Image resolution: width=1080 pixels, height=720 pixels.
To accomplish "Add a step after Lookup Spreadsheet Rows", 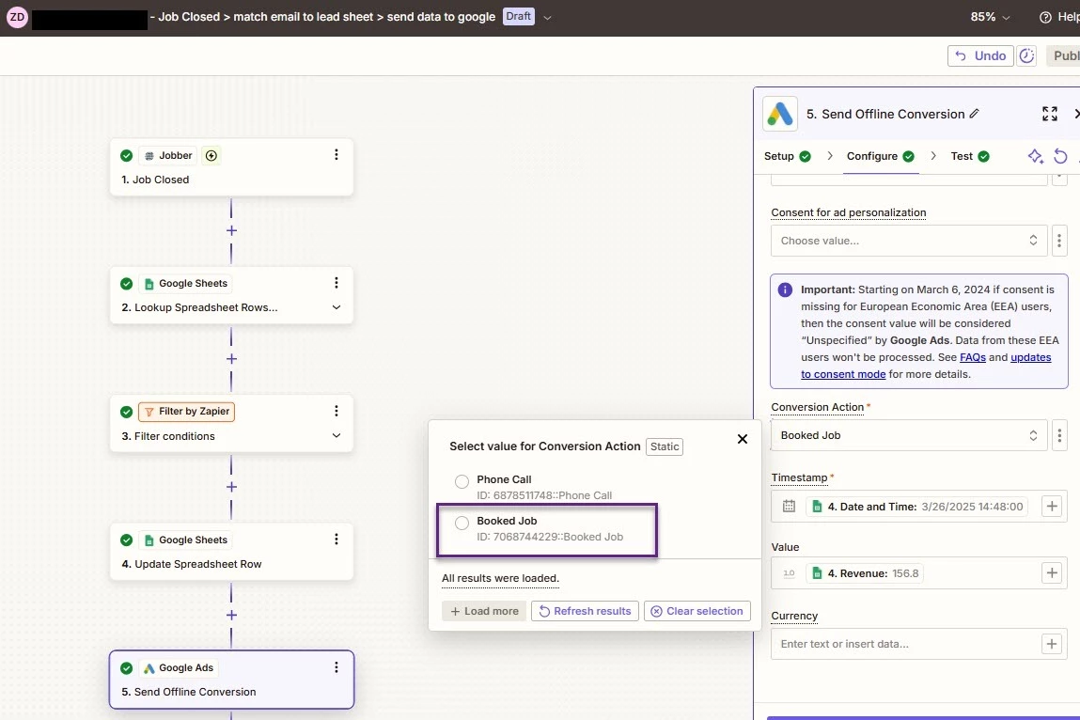I will coord(231,359).
